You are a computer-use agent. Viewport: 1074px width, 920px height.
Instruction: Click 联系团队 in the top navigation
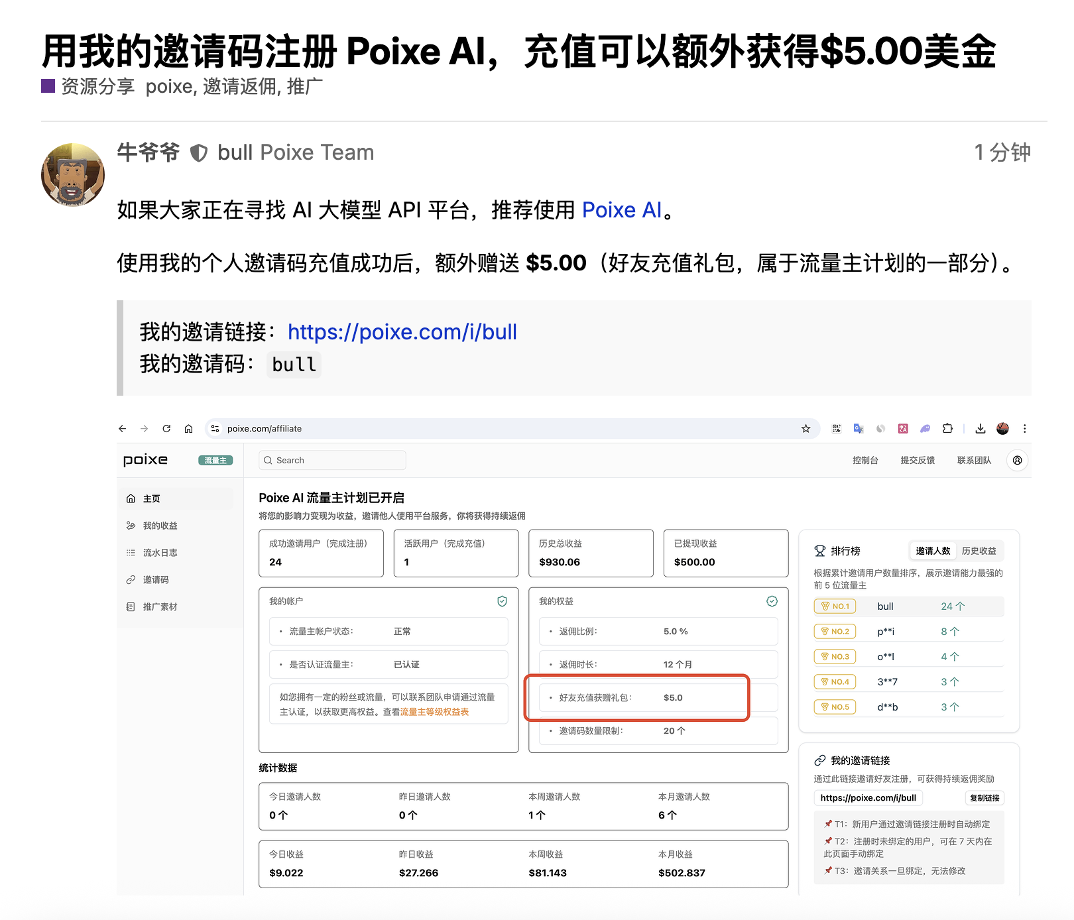tap(974, 460)
